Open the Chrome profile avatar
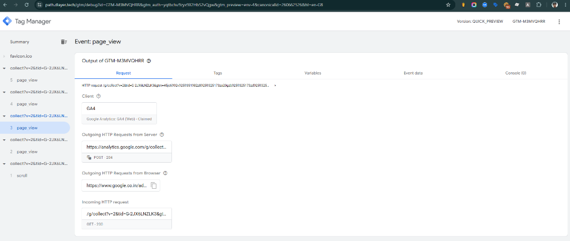The image size is (570, 241). 554,4
